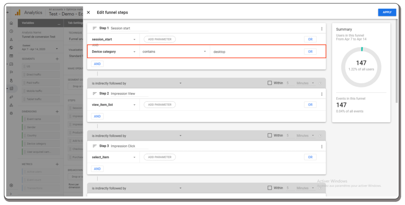Image resolution: width=405 pixels, height=205 pixels.
Task: Click the Step 3 reorder handle icon
Action: click(x=95, y=146)
